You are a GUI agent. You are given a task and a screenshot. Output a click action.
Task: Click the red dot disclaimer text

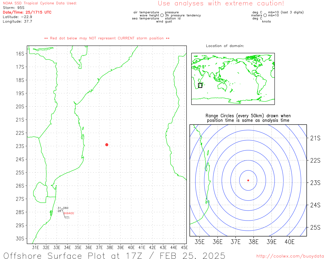pyautogui.click(x=107, y=38)
